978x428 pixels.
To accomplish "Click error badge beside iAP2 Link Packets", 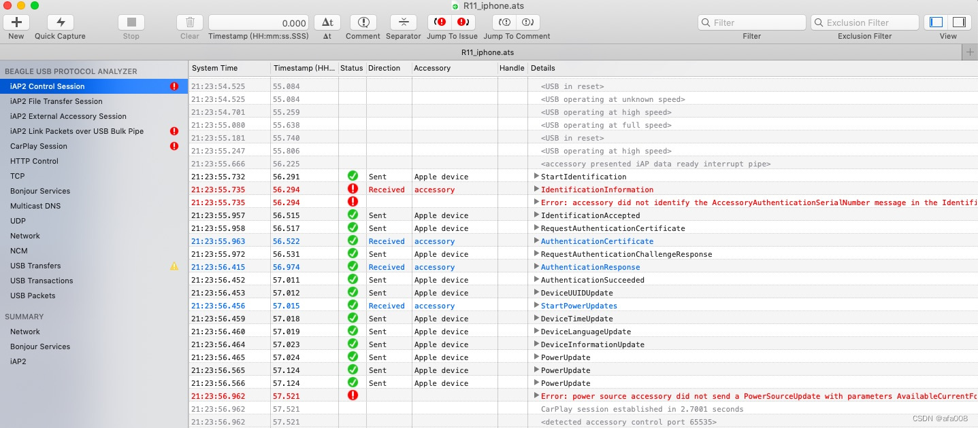I will (174, 131).
